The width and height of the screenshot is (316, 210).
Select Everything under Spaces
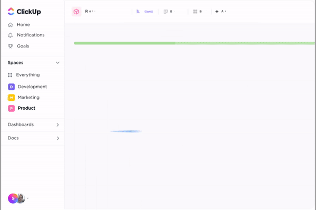point(24,75)
